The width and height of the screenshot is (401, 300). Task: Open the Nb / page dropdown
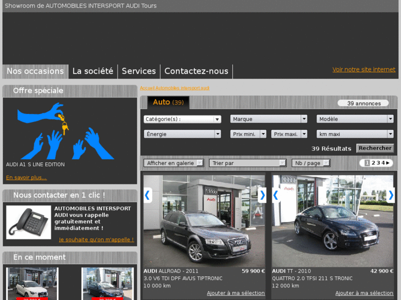(x=311, y=163)
